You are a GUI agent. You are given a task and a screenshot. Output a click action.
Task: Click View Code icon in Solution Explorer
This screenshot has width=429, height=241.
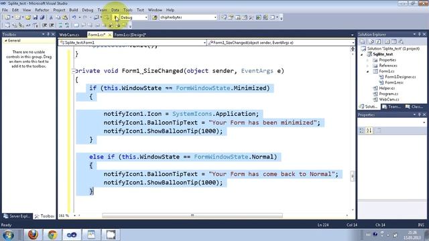[x=387, y=42]
